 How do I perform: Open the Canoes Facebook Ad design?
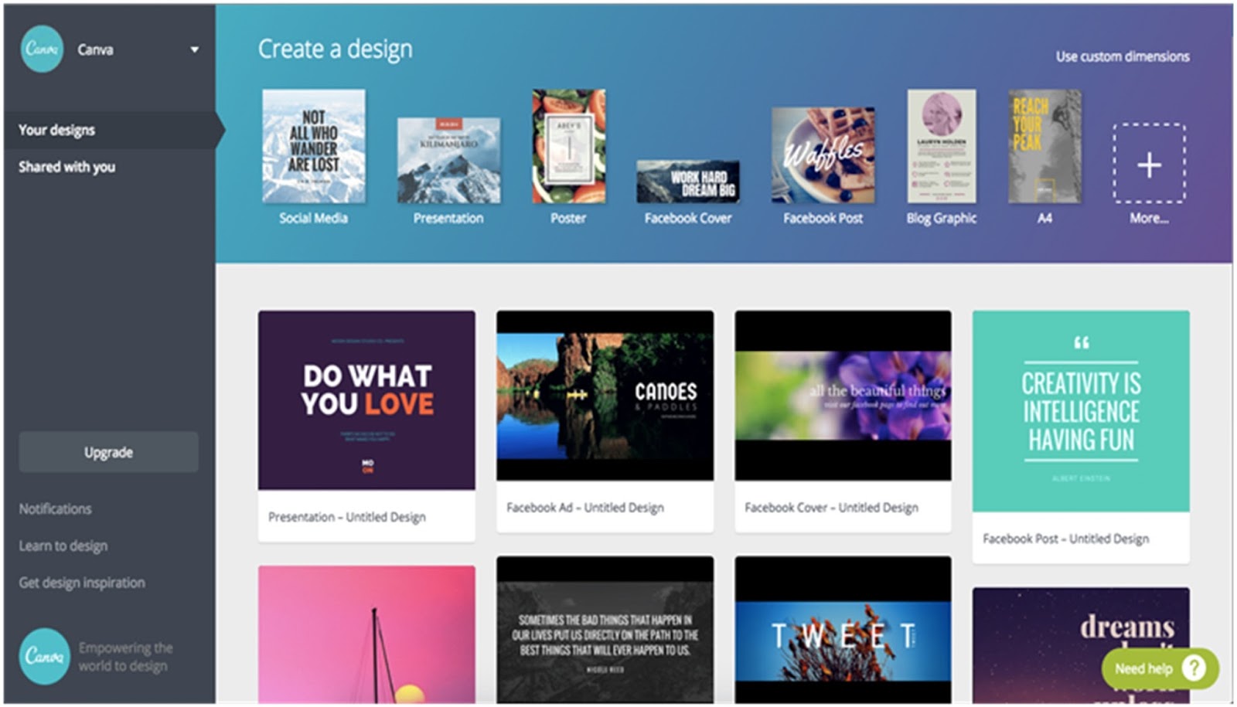tap(605, 396)
